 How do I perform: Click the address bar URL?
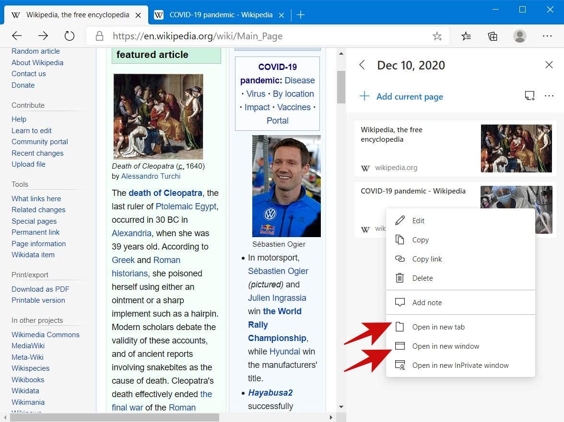(198, 36)
